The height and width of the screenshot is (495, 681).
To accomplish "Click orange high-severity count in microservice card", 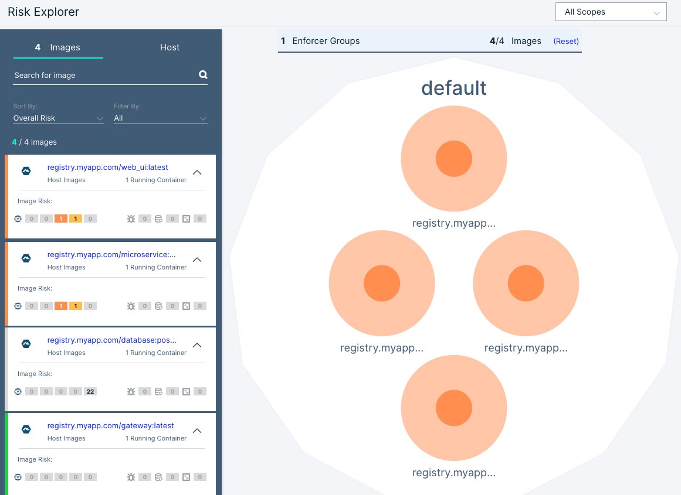I will [61, 306].
